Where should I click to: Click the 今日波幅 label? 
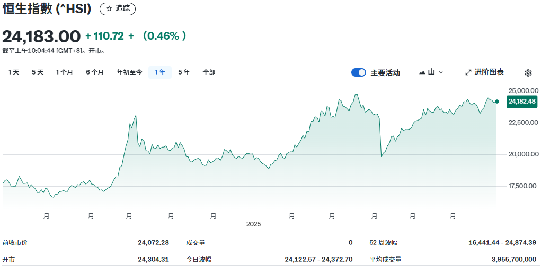click(x=199, y=260)
